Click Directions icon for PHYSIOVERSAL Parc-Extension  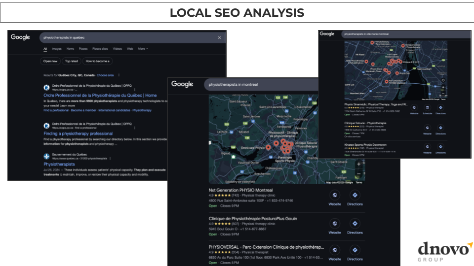pos(355,251)
